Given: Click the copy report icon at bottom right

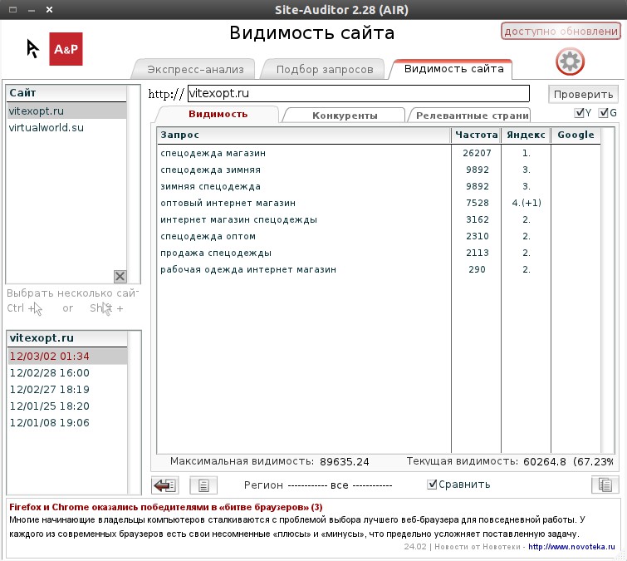Looking at the screenshot, I should tap(605, 485).
